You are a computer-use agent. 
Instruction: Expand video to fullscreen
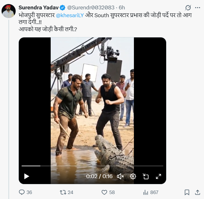click(x=158, y=176)
